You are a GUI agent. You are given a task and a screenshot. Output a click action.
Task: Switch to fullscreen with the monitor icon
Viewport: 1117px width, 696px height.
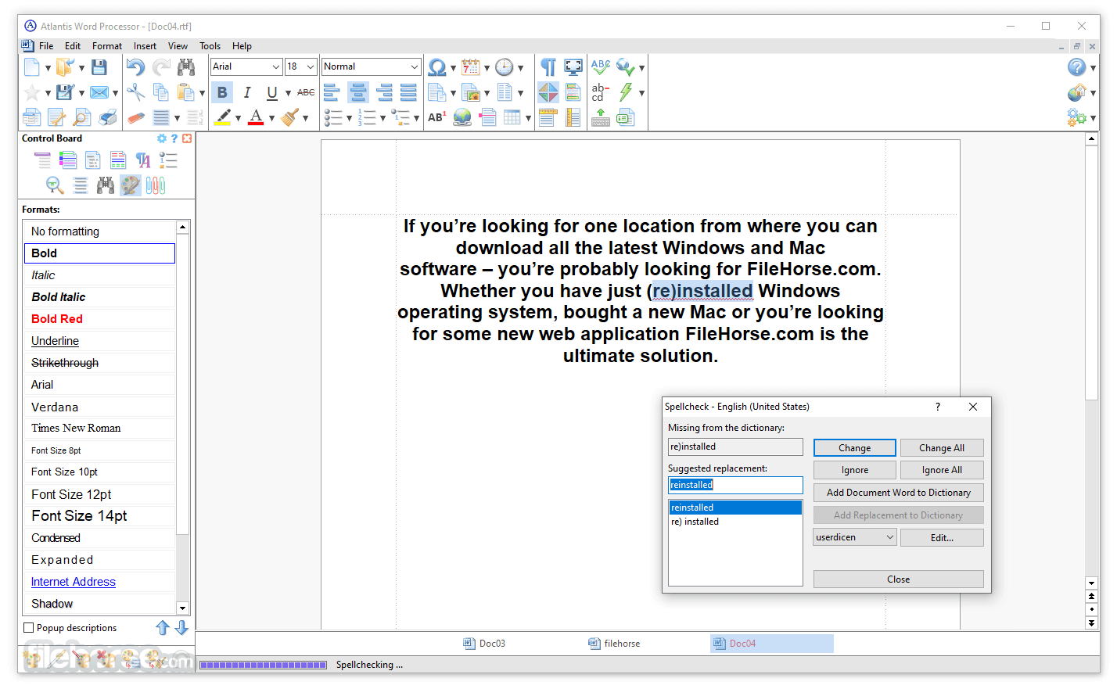[x=573, y=67]
